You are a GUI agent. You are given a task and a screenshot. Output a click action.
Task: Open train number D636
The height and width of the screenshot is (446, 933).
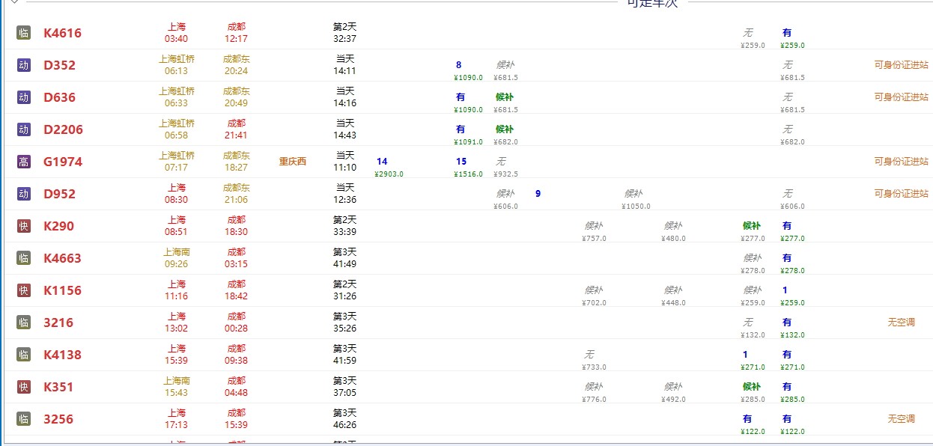60,97
